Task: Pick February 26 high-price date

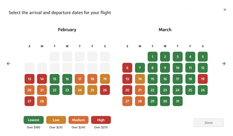Action: pyautogui.click(x=105, y=90)
